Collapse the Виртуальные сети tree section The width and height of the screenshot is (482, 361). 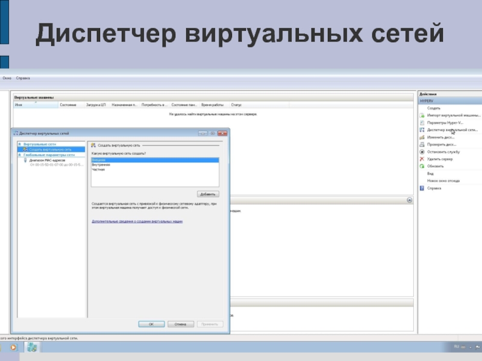pyautogui.click(x=20, y=144)
